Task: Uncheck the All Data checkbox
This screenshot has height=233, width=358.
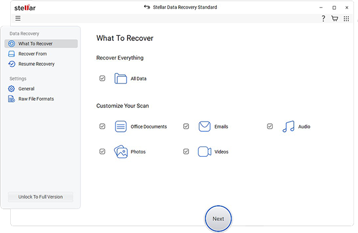Action: (102, 78)
